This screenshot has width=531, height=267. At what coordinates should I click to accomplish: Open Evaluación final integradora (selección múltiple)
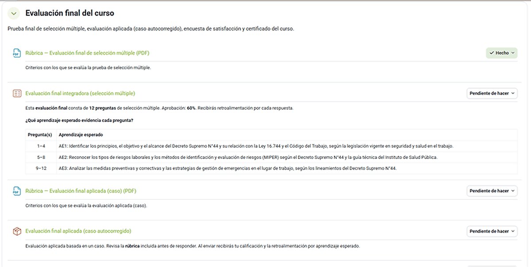[x=80, y=94]
